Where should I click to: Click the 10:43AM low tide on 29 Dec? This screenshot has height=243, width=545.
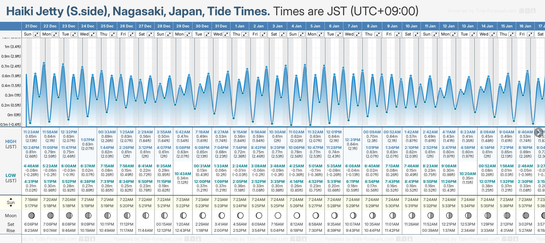coord(183,174)
